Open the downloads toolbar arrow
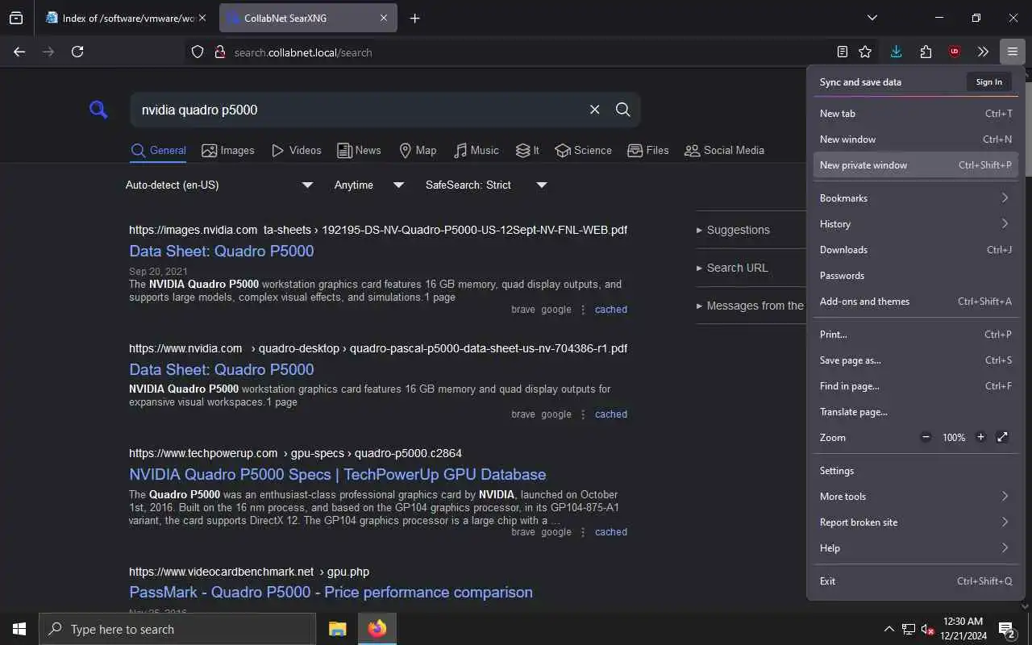 click(896, 52)
